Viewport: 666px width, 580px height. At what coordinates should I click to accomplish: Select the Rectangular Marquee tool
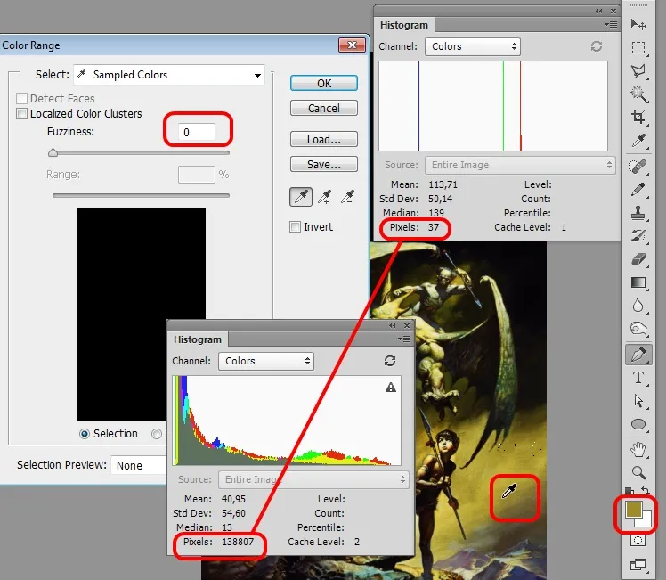638,47
